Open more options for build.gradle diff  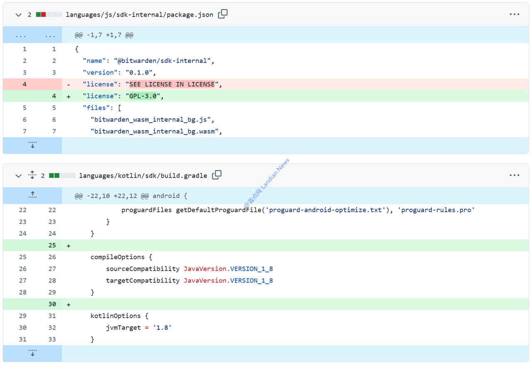[x=514, y=175]
